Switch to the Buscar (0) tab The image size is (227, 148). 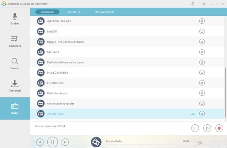coord(74,12)
